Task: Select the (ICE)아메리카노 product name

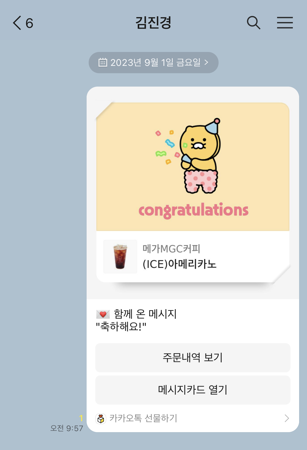Action: pos(179,264)
